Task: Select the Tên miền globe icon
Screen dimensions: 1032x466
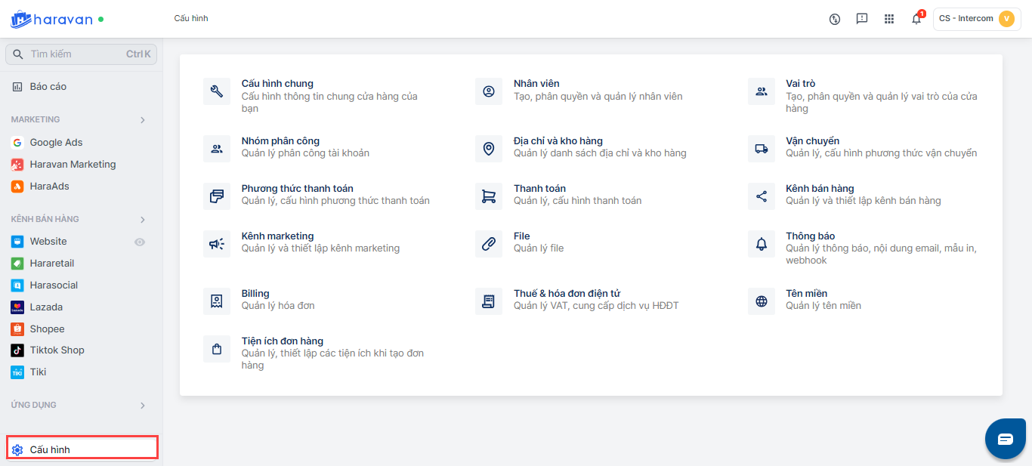Action: 761,301
